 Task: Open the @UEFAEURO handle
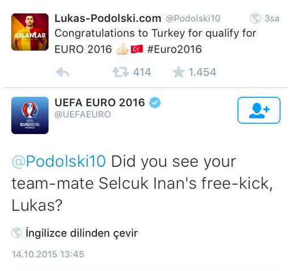pyautogui.click(x=83, y=114)
